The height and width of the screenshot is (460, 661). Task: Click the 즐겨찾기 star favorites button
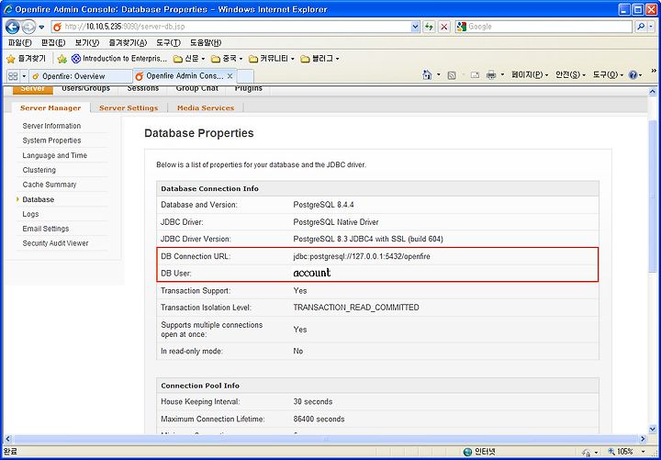[26, 59]
